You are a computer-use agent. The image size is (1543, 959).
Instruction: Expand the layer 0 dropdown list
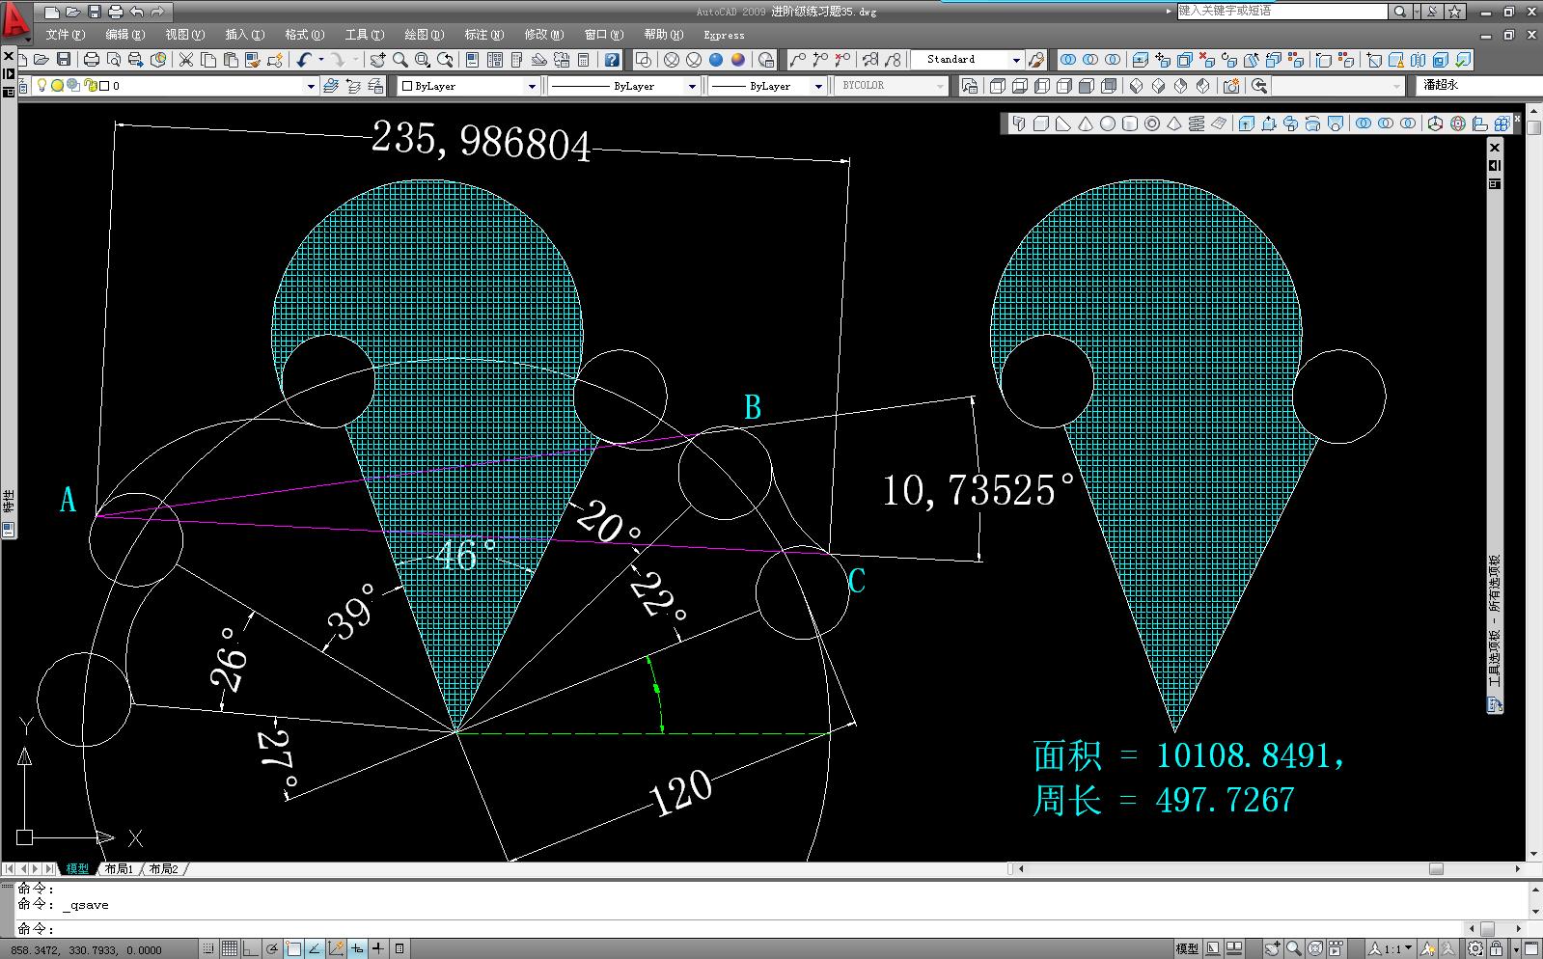point(311,86)
